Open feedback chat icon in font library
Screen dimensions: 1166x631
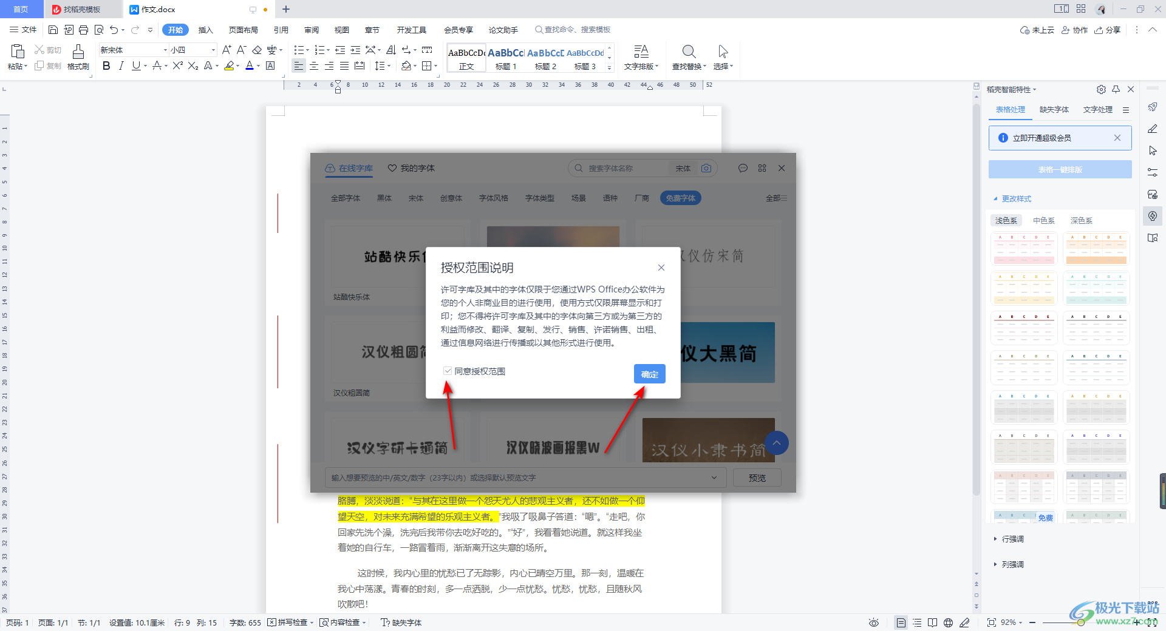743,168
